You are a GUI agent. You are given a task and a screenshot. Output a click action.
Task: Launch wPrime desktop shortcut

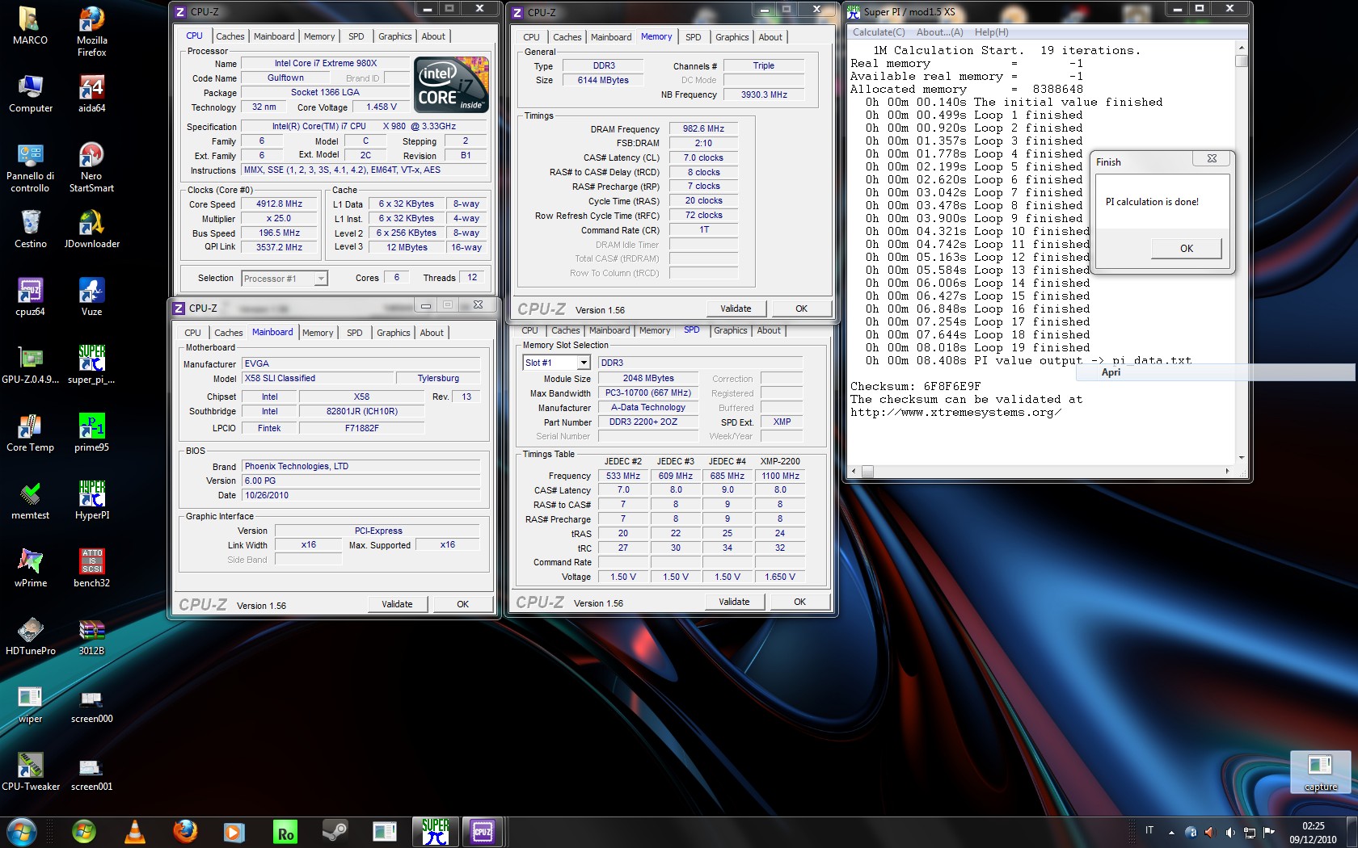30,568
